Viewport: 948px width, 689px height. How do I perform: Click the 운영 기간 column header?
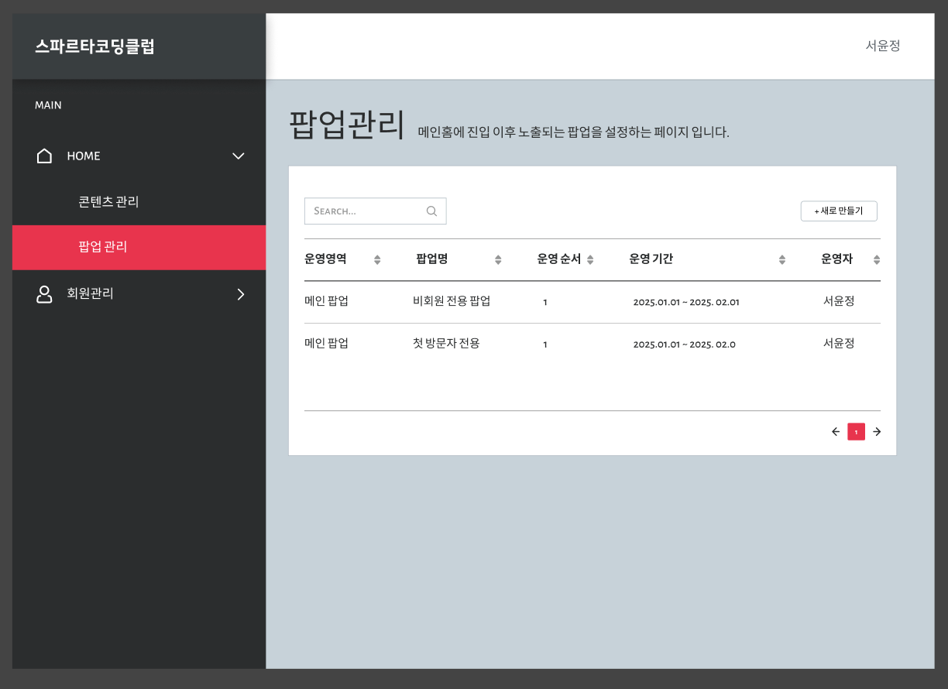click(651, 259)
